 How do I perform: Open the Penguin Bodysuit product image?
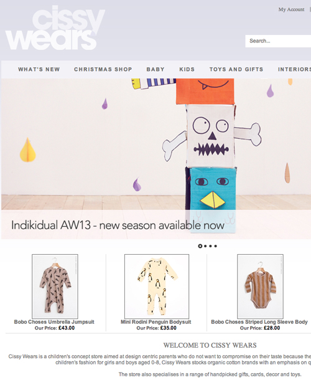point(157,286)
